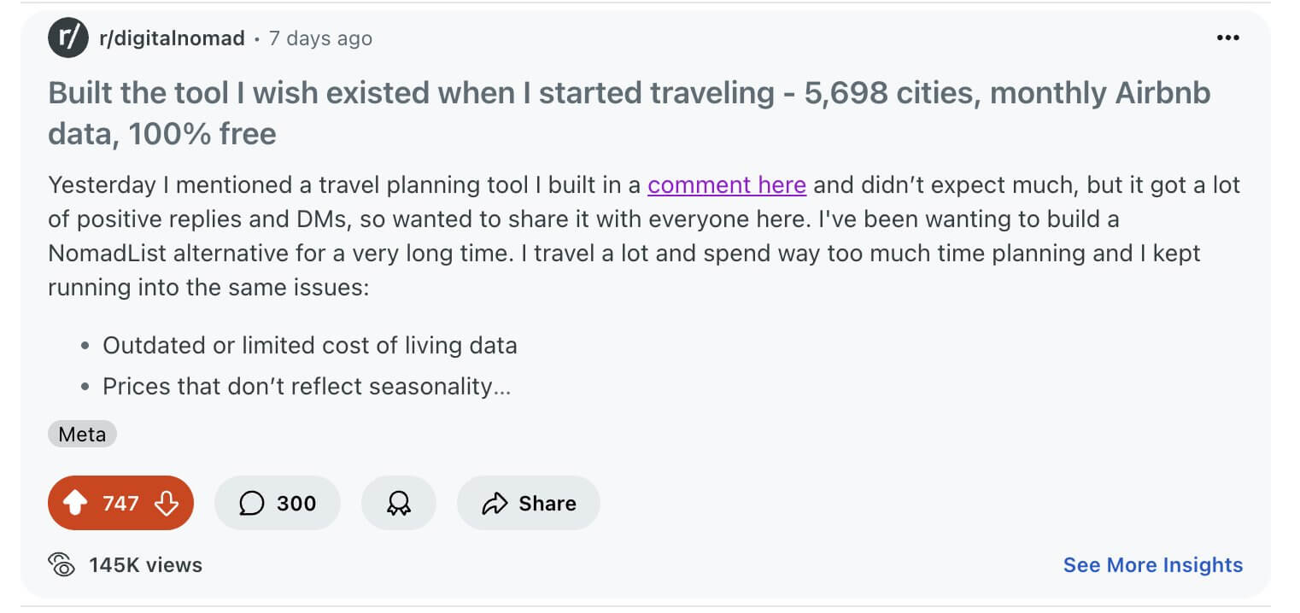1300x613 pixels.
Task: Open the three-dot post options menu
Action: click(x=1227, y=38)
